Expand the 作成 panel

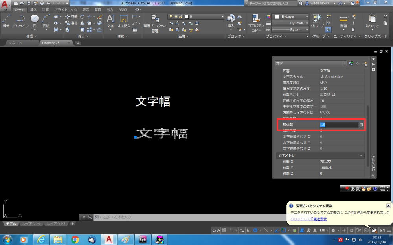[31, 36]
